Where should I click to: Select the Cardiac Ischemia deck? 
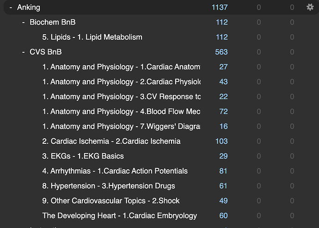pos(111,141)
